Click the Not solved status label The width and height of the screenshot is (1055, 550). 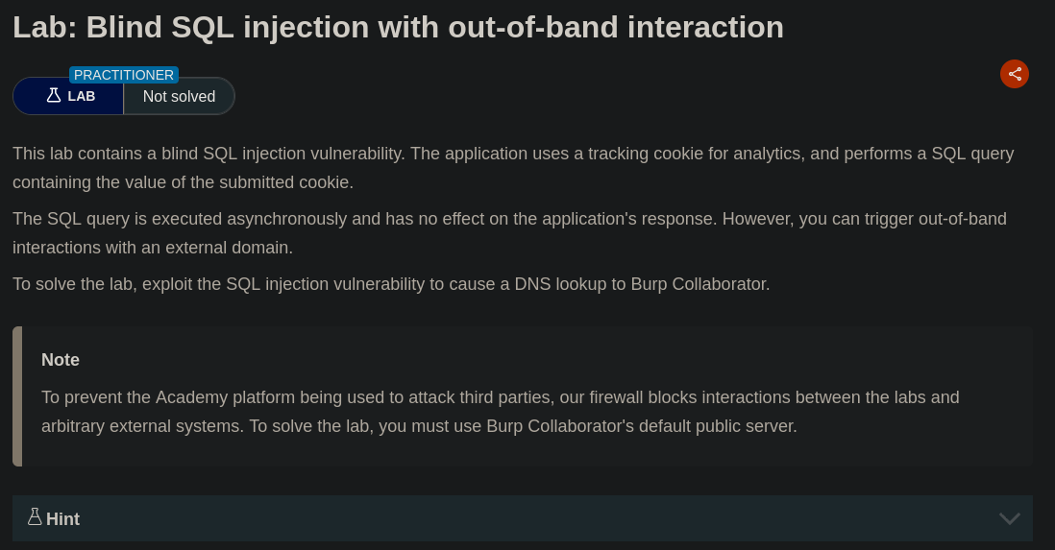pyautogui.click(x=179, y=96)
